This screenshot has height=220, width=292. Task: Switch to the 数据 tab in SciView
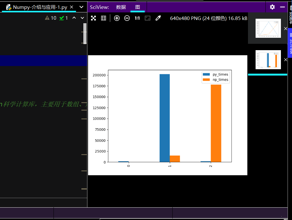pos(121,7)
